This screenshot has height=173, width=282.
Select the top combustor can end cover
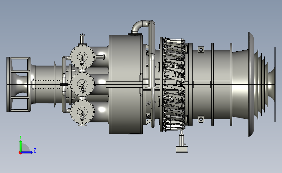click(x=82, y=57)
